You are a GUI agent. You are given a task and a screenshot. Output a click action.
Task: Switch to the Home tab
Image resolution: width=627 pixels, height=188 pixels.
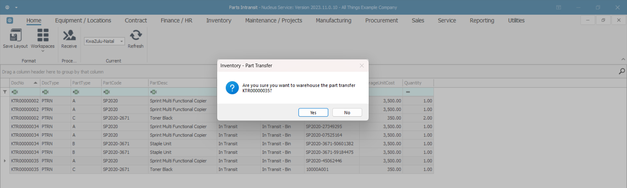tap(34, 21)
